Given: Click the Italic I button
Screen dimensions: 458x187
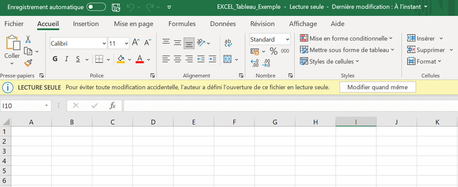Looking at the screenshot, I should point(66,59).
